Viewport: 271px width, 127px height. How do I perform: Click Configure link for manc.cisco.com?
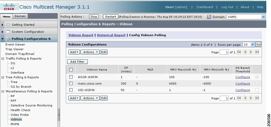pos(243,84)
